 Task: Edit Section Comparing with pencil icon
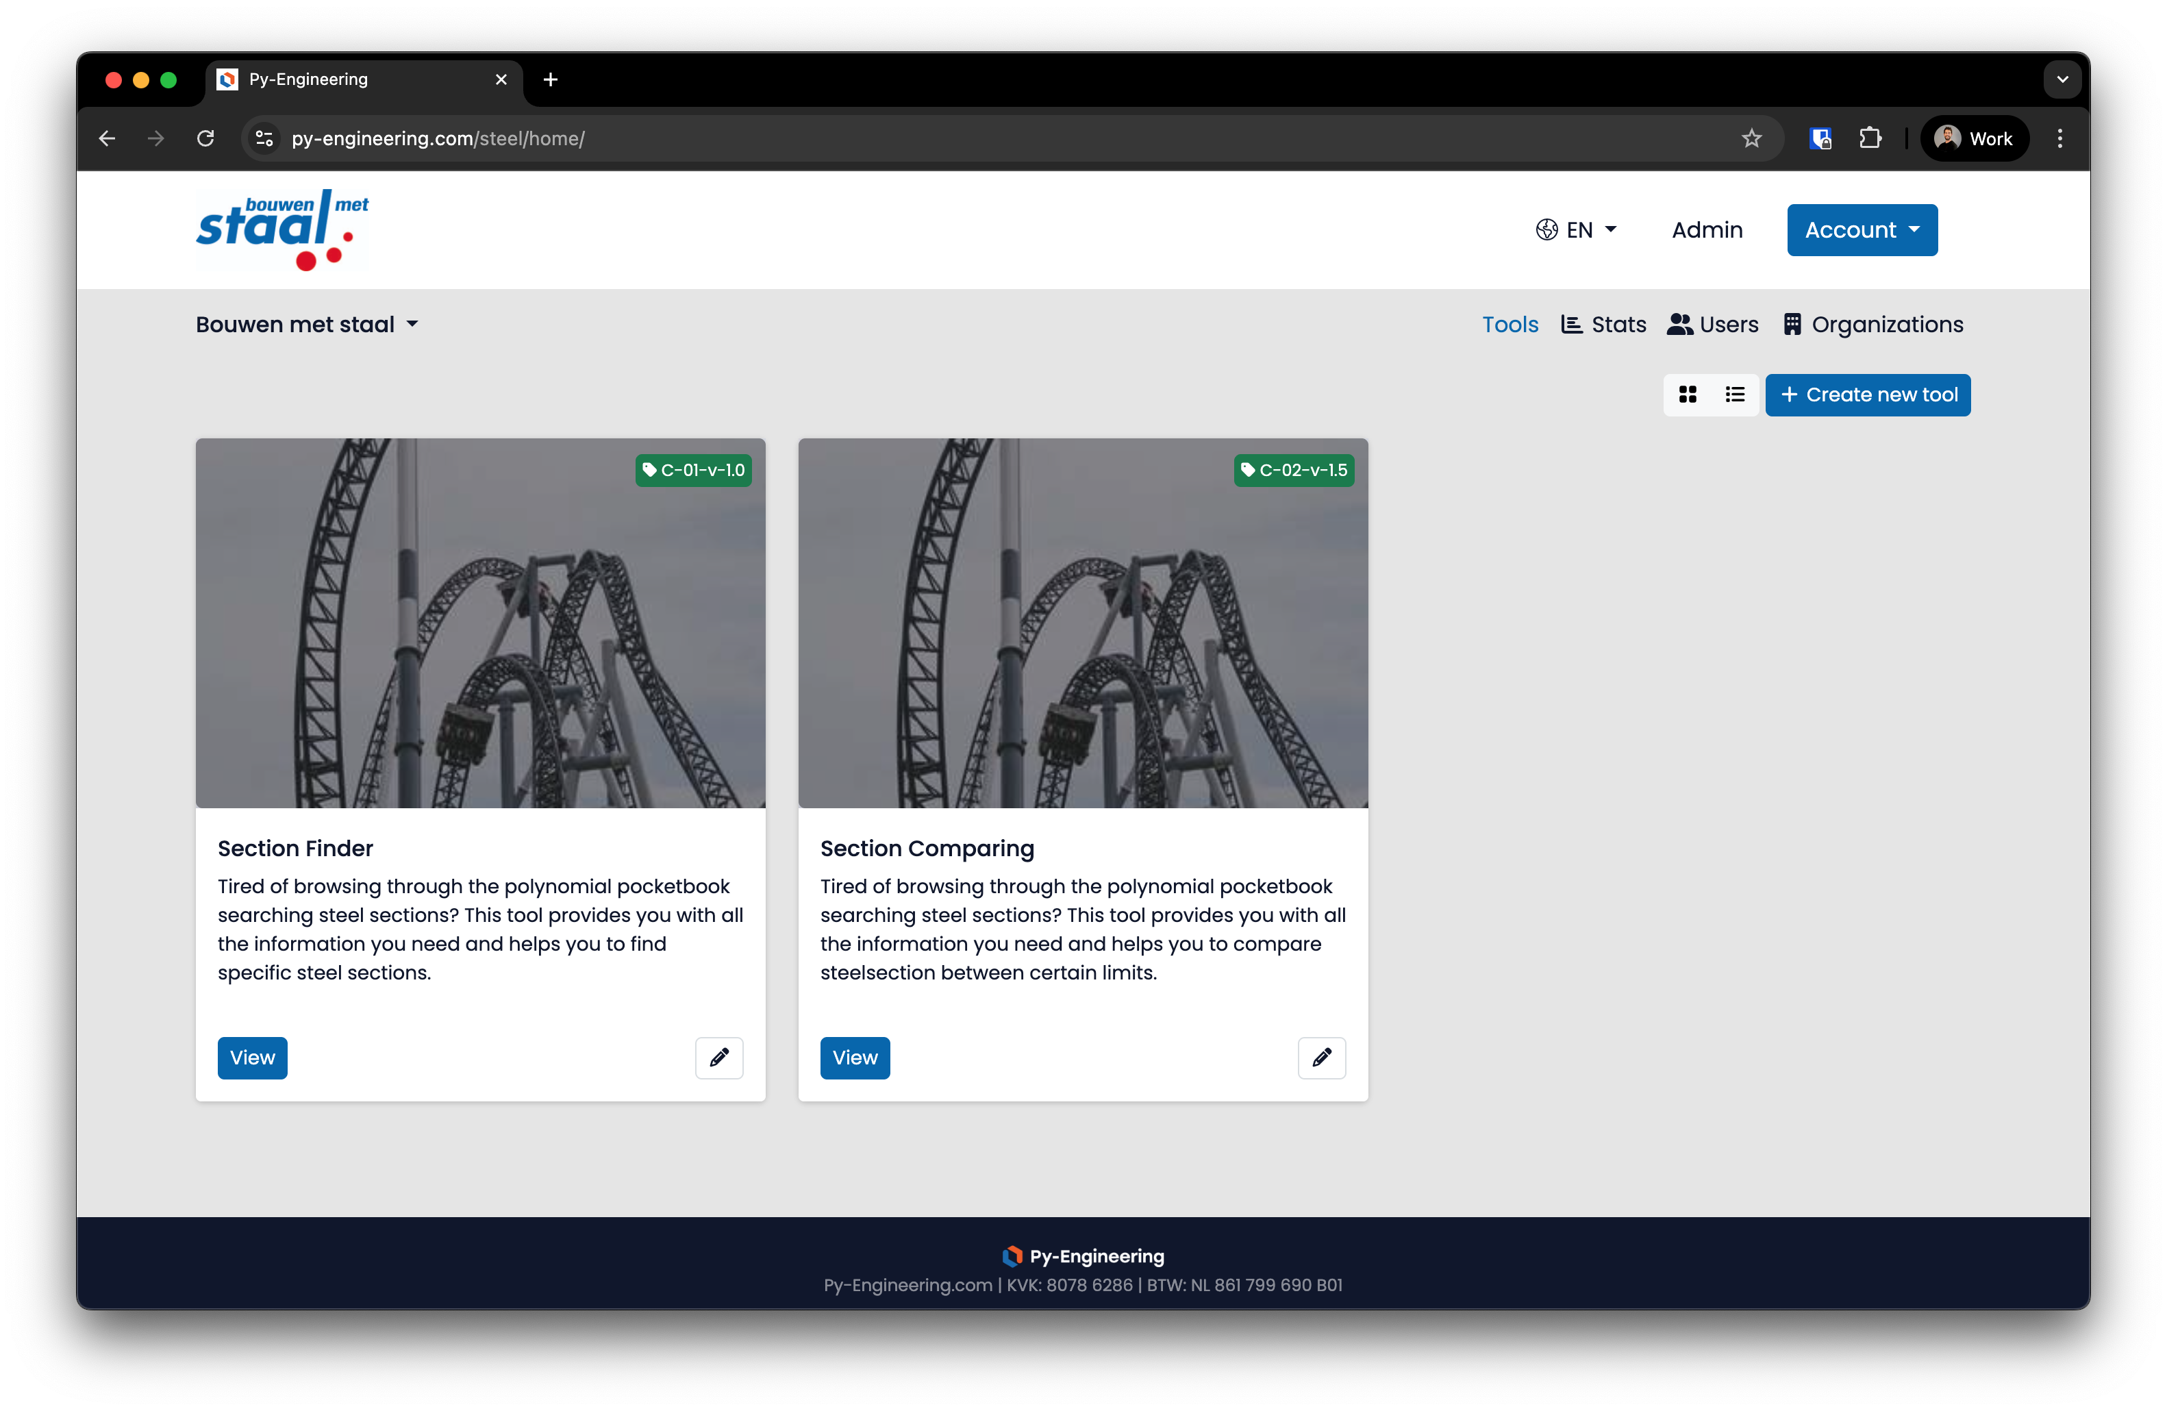[x=1321, y=1057]
